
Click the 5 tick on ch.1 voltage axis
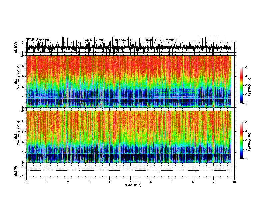(x=23, y=43)
